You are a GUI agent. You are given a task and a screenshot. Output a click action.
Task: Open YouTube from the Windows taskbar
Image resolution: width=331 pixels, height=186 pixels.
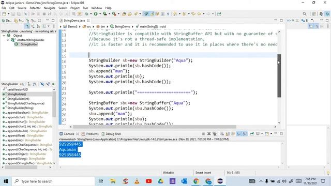click(x=148, y=181)
